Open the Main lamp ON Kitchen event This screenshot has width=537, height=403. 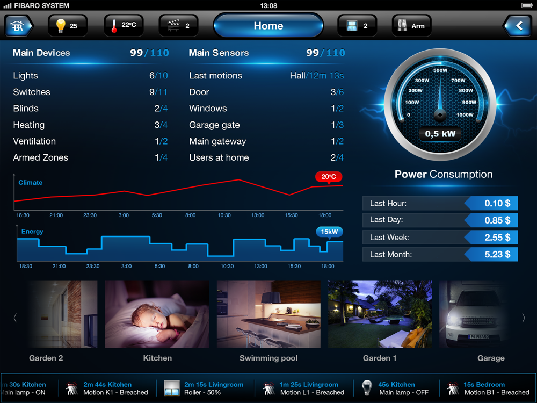(23, 388)
